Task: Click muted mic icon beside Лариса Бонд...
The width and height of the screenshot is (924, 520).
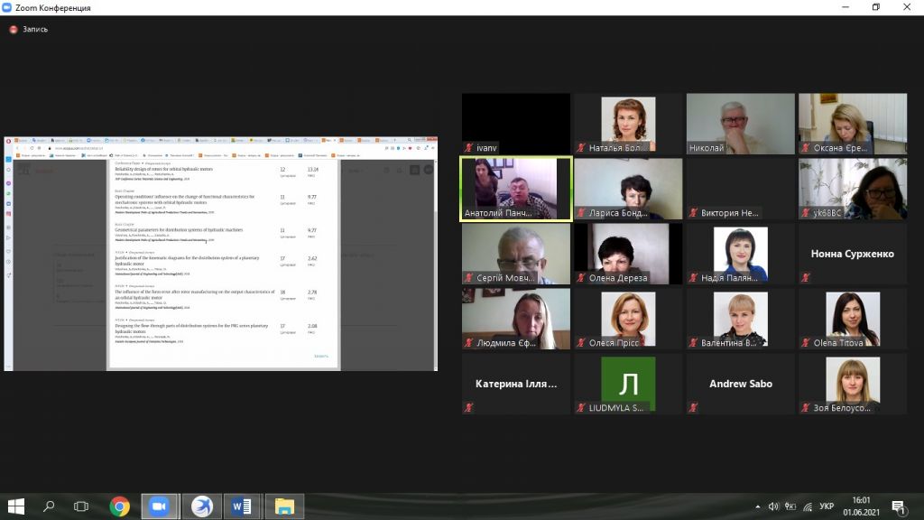Action: (x=581, y=213)
